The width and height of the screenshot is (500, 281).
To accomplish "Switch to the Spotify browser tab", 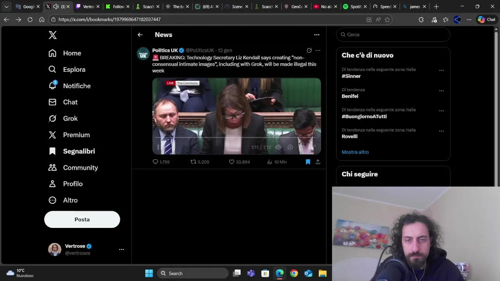I will pyautogui.click(x=355, y=7).
